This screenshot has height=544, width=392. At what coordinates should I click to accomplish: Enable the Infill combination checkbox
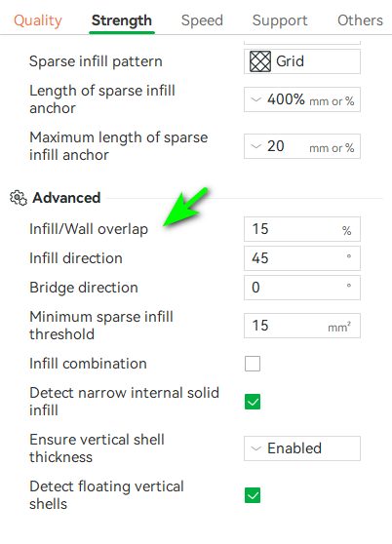coord(253,364)
